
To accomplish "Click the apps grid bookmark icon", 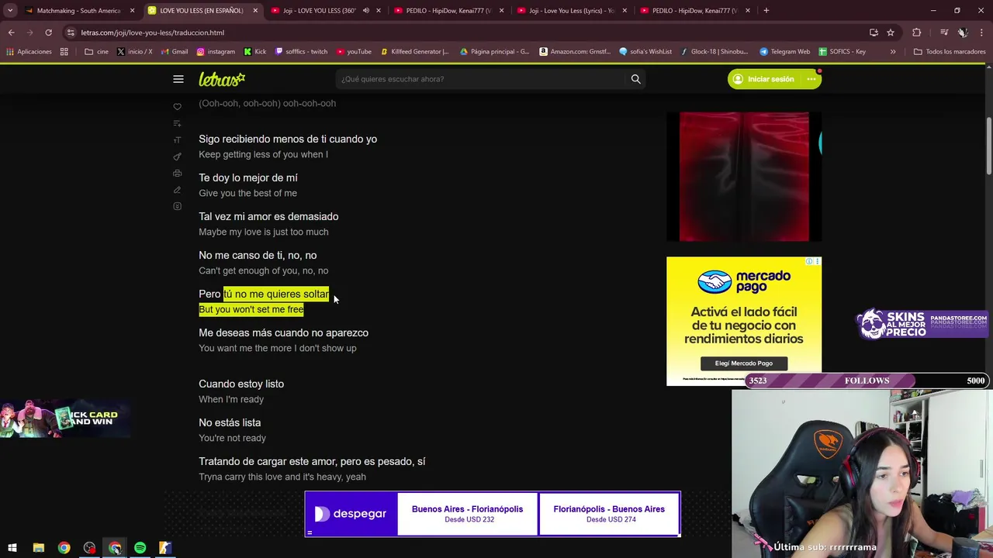I will click(x=64, y=52).
